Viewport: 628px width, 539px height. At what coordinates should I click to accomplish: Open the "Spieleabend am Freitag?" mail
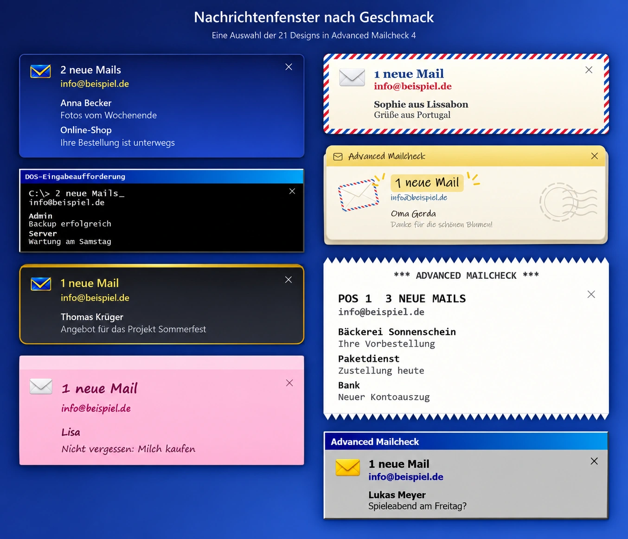click(417, 506)
